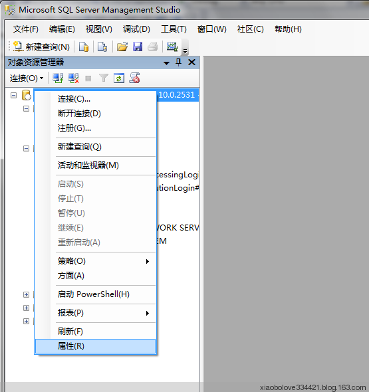Click the Open File folder icon
Screen dimensions: 369x392
[x=122, y=47]
